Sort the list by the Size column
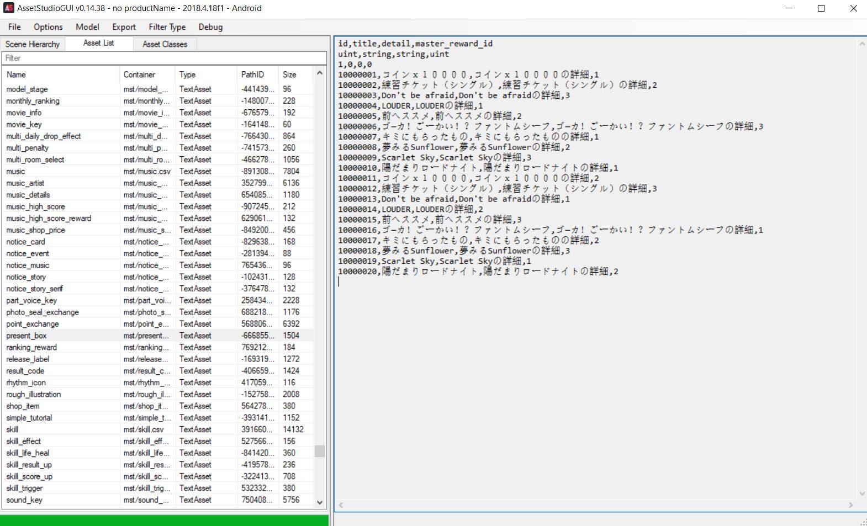Viewport: 867px width, 526px height. [x=296, y=75]
